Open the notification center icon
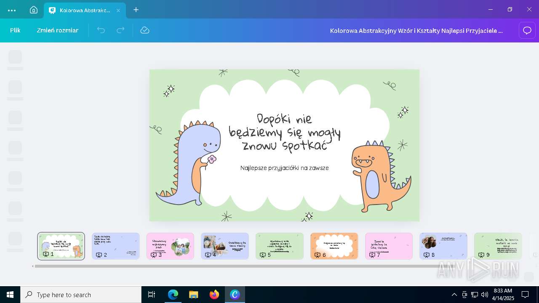The width and height of the screenshot is (539, 303). pos(525,295)
